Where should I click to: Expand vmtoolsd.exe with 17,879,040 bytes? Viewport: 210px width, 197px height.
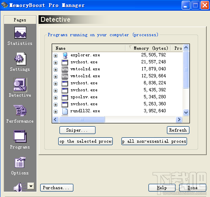pyautogui.click(x=55, y=70)
